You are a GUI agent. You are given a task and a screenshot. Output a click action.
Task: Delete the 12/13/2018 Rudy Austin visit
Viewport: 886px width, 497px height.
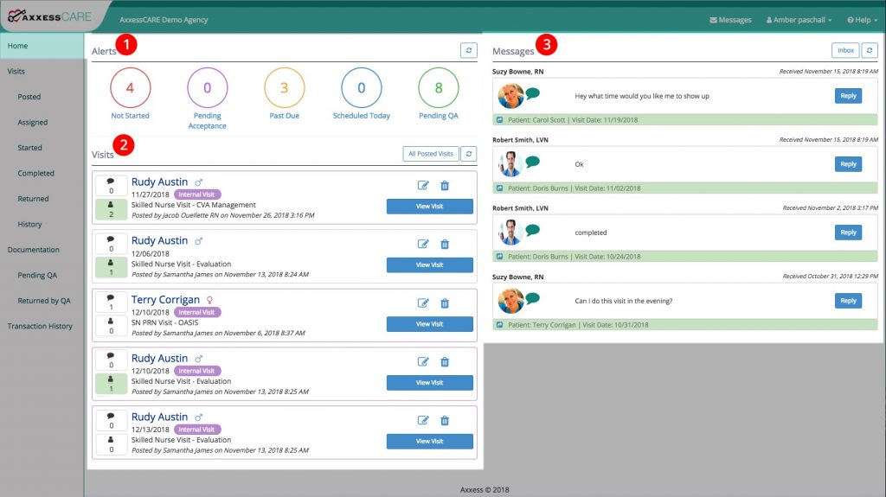(x=445, y=421)
